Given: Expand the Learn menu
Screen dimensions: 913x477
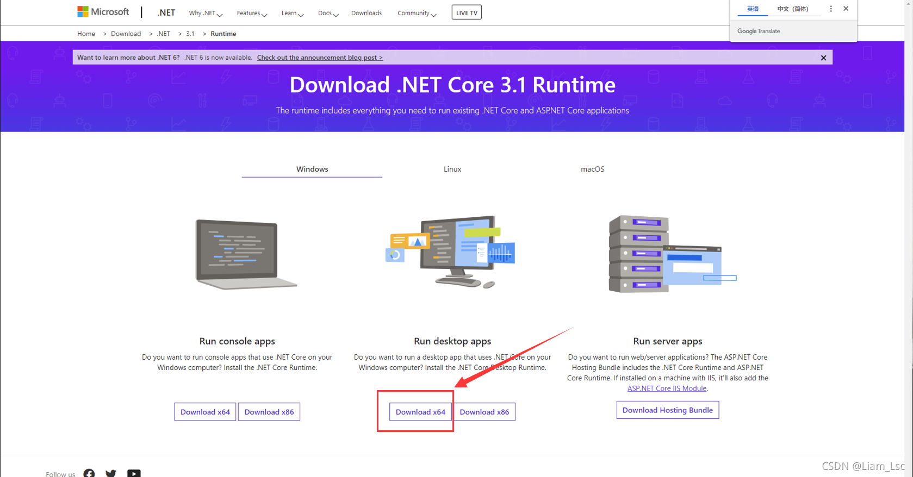Looking at the screenshot, I should (293, 13).
